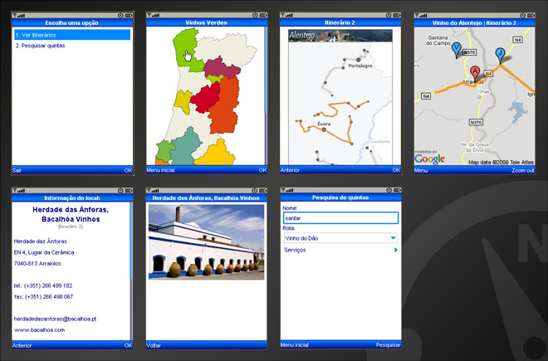This screenshot has width=548, height=361.
Task: Click the golden yellow southern region
Action: [216, 154]
